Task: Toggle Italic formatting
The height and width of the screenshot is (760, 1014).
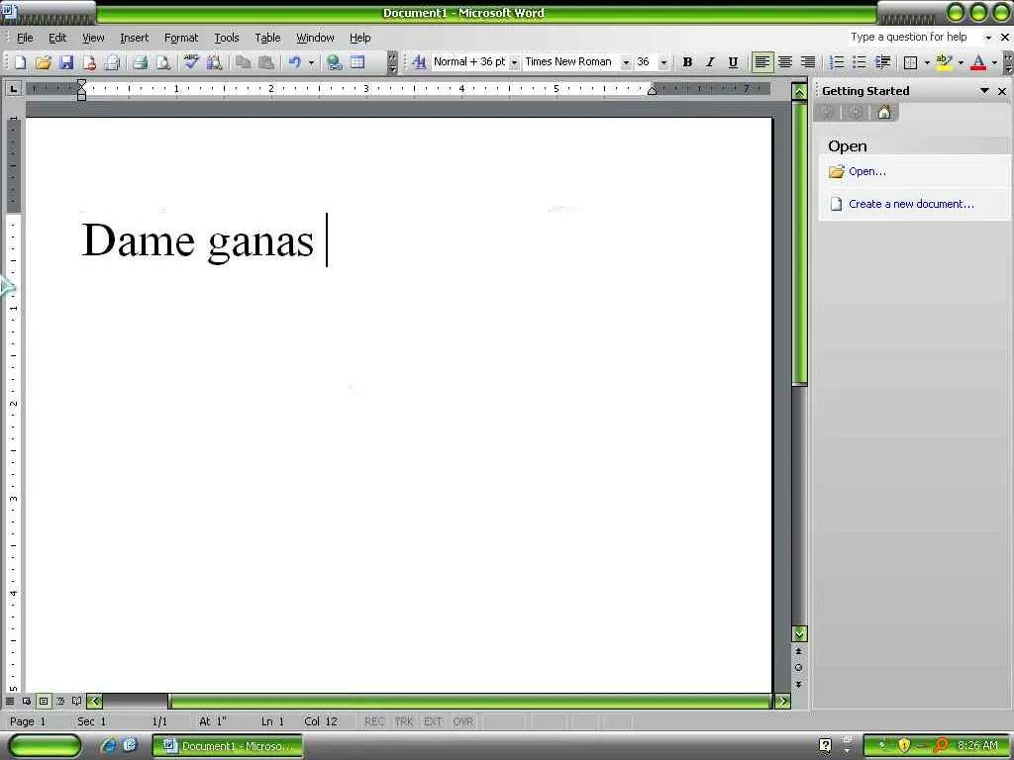Action: (710, 62)
